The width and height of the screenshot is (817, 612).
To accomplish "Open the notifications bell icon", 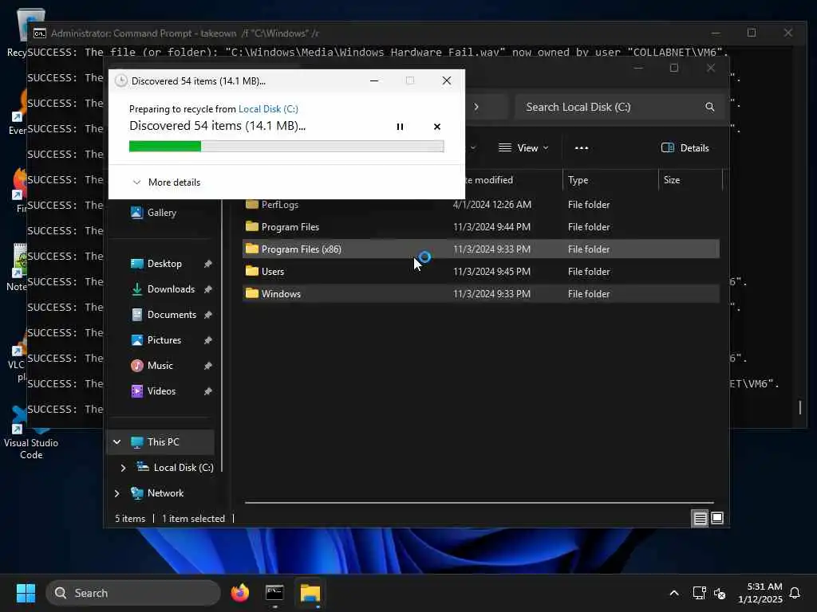I will (x=795, y=593).
